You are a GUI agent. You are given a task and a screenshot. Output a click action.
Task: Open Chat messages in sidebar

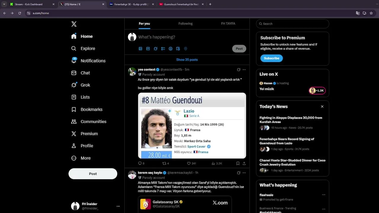[81, 73]
